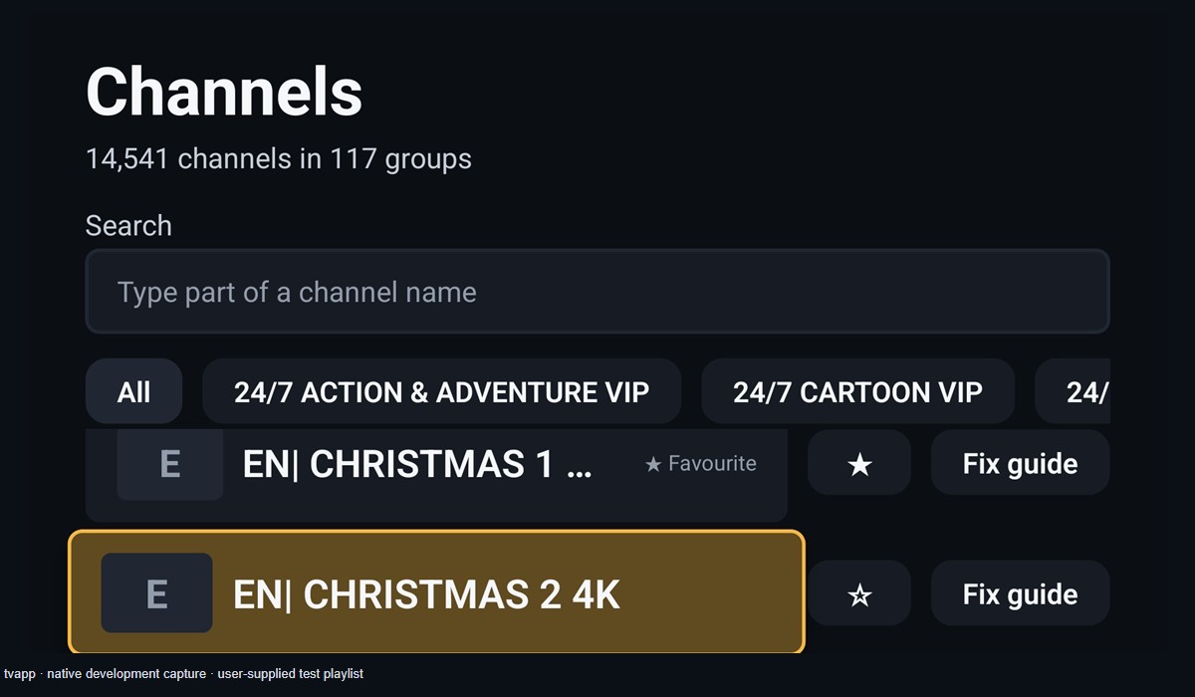Select the partially visible 24/ group chip
Viewport: 1195px width, 697px height.
coord(1073,391)
